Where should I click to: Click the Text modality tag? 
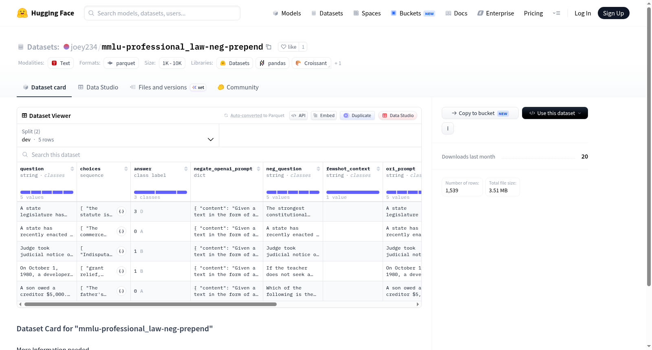click(61, 63)
